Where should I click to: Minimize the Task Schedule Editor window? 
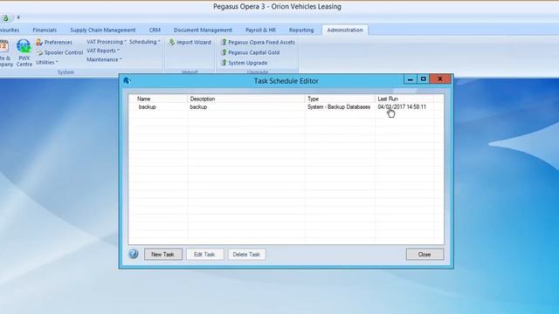[410, 79]
